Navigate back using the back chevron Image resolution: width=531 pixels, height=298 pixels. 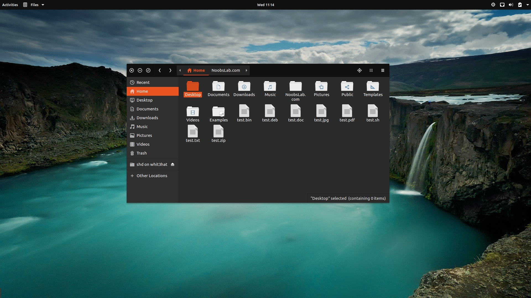160,70
